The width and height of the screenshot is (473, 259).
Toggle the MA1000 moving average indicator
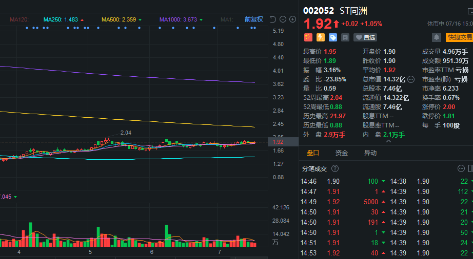(181, 19)
